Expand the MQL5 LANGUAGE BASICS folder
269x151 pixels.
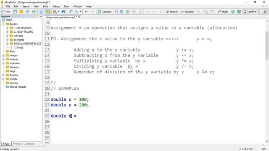click(8, 44)
